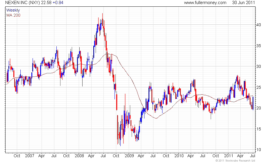The width and height of the screenshot is (279, 163).
Task: Click the MA 200 legend label
Action: point(13,15)
